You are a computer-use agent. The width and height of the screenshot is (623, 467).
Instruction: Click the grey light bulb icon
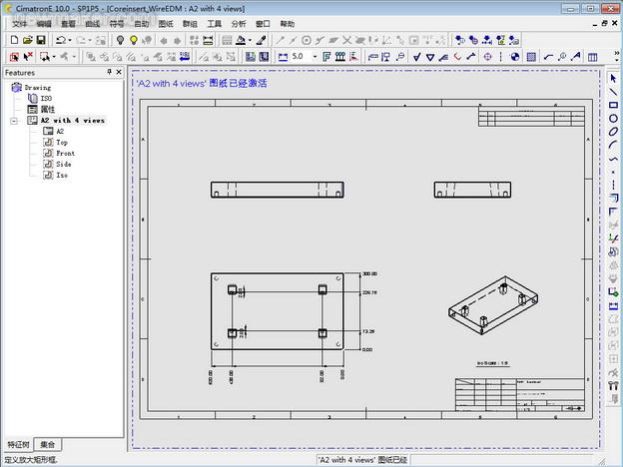click(x=120, y=40)
